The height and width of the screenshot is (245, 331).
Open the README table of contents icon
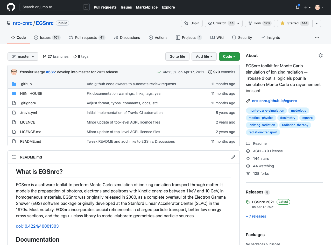pos(14,157)
